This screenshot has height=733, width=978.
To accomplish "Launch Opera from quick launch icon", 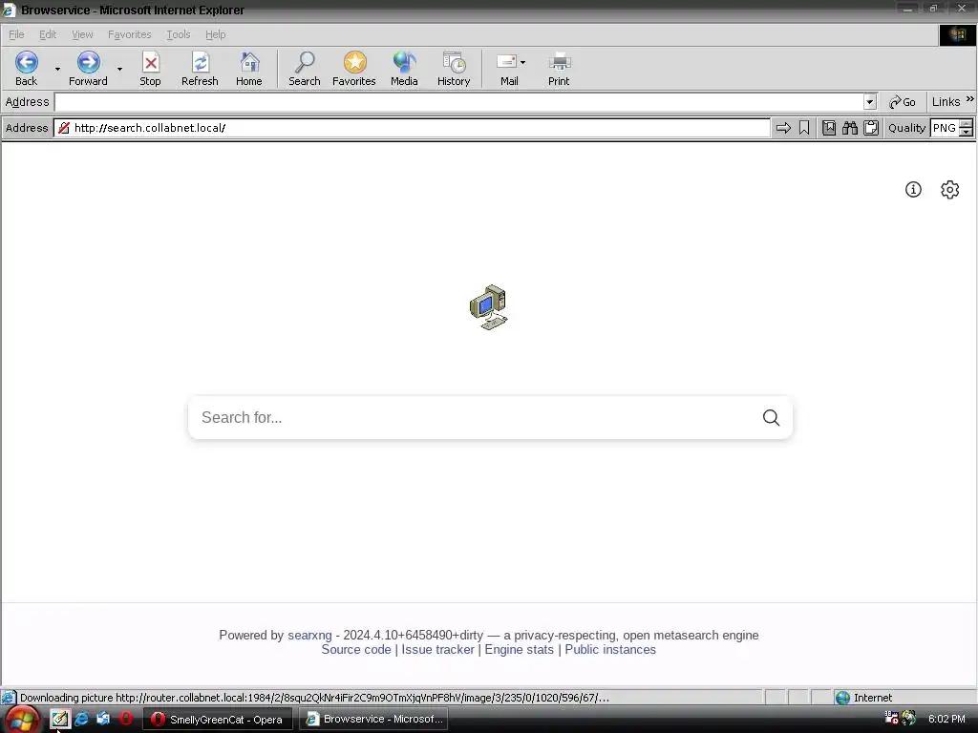I will 126,719.
